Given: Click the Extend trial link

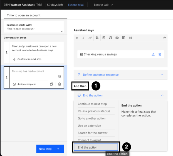Looking at the screenshot, I should point(76,5).
